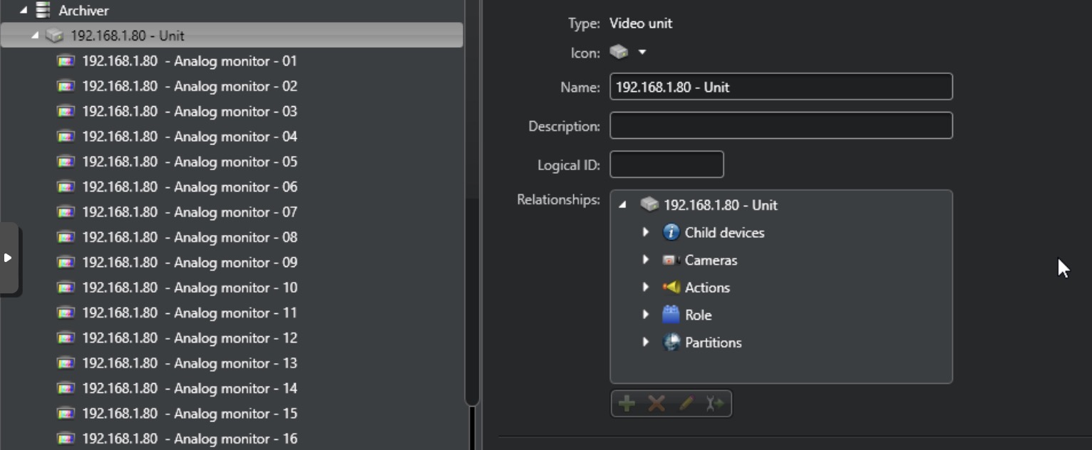Select 'Role' label in Relationships
The image size is (1092, 450).
(698, 315)
